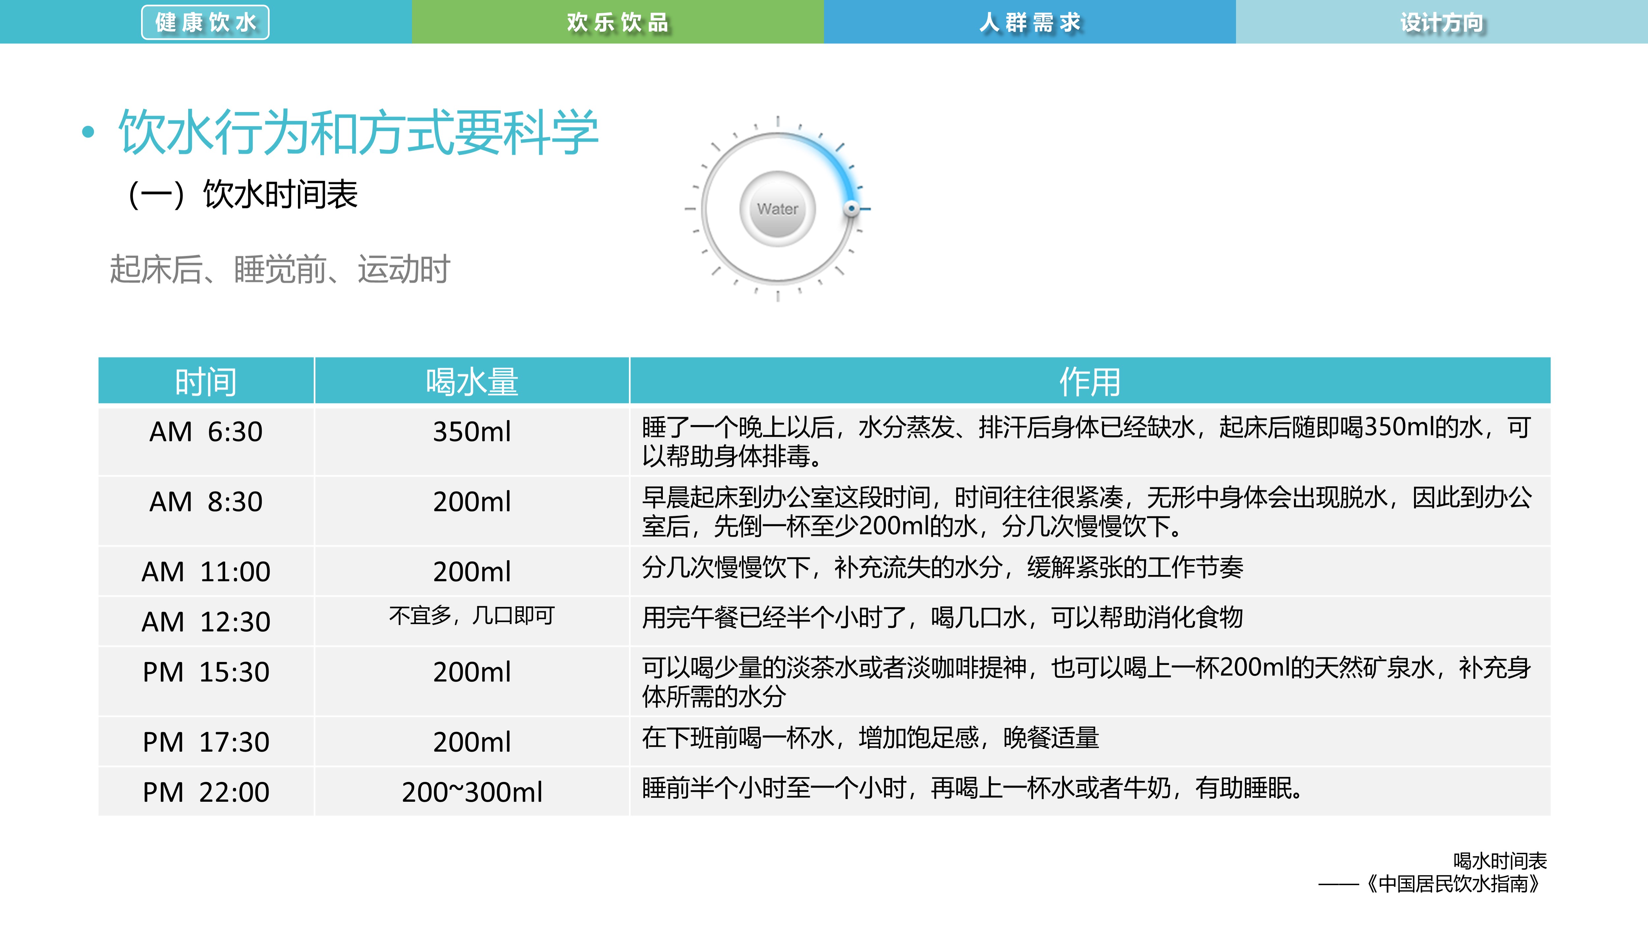Click the dial knob handle on the Water control
This screenshot has width=1648, height=927.
[x=851, y=208]
